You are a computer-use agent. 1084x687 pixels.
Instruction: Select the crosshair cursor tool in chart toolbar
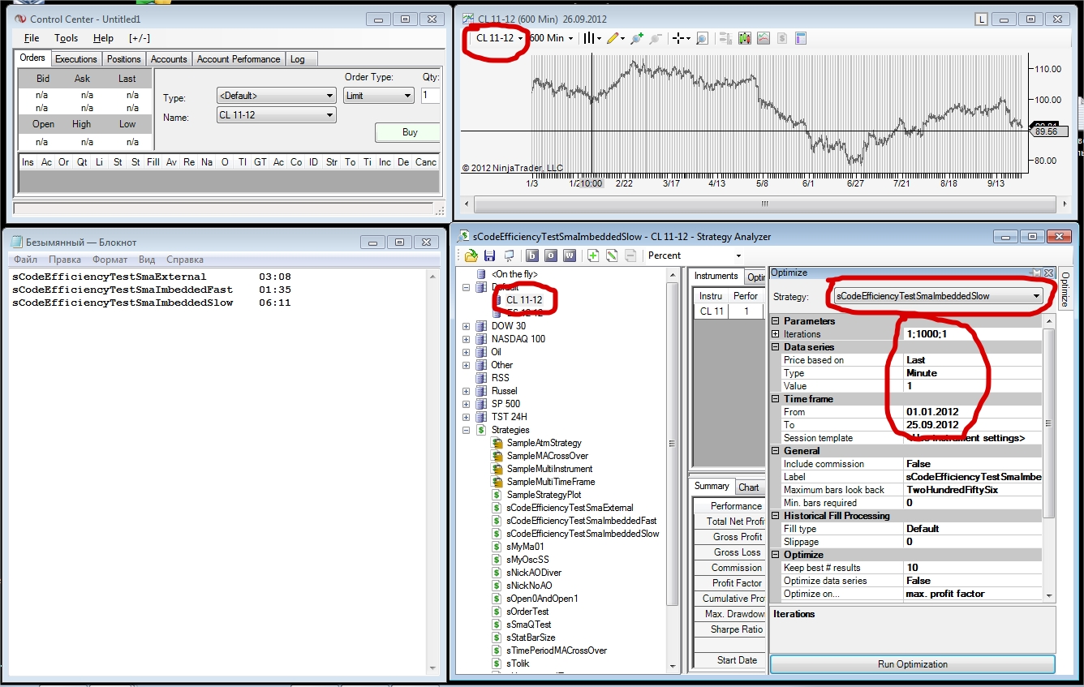[x=679, y=38]
